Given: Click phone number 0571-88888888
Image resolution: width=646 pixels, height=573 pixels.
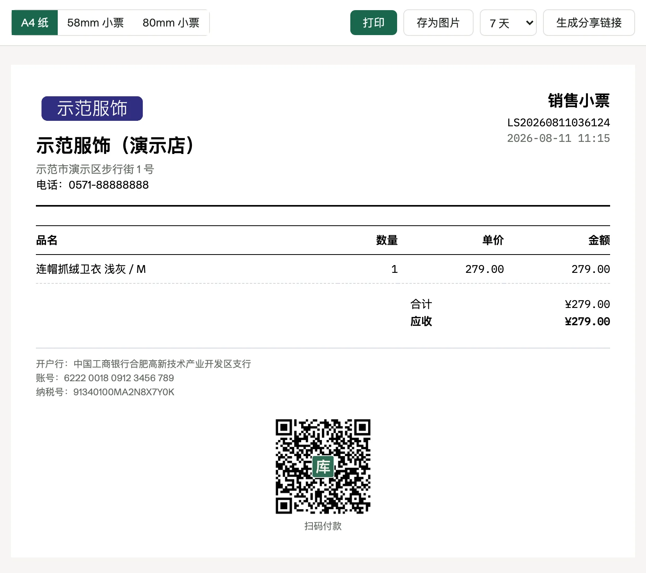Looking at the screenshot, I should [108, 185].
